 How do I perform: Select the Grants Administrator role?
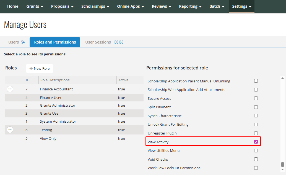click(74, 105)
